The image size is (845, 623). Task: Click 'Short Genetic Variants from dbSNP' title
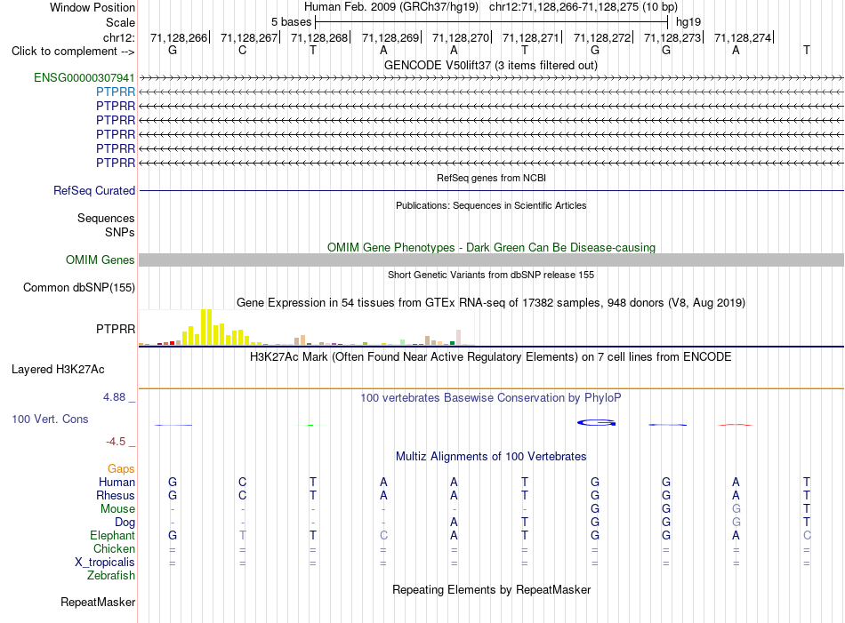click(x=491, y=275)
